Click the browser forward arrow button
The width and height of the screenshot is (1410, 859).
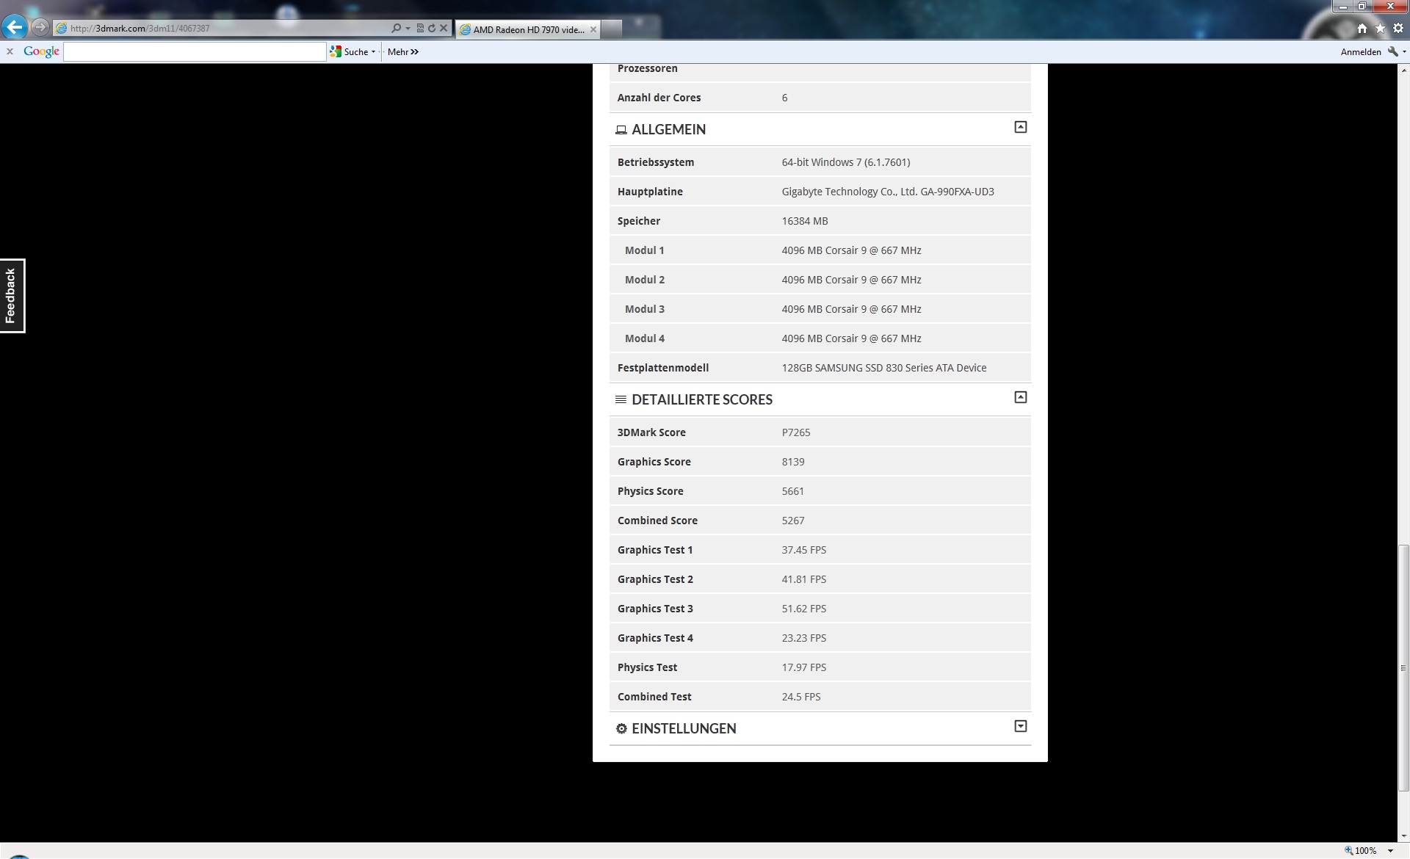pyautogui.click(x=40, y=28)
